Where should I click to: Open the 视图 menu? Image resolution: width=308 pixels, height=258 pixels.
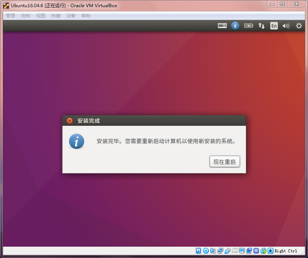click(x=41, y=16)
